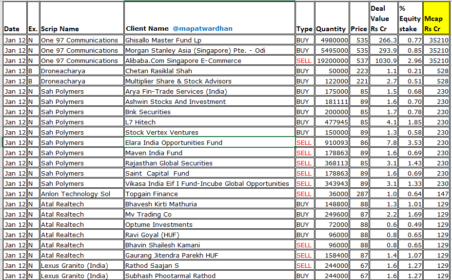Click Lexus Granito (India) in Subhash row

click(x=82, y=276)
